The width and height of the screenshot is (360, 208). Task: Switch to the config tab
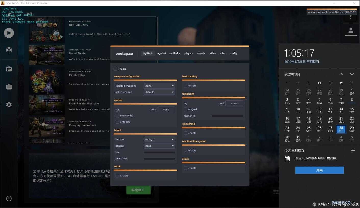coord(233,53)
